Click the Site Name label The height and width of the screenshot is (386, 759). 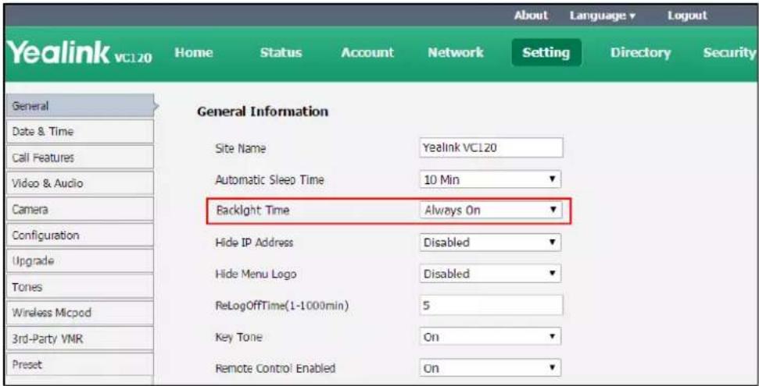coord(240,148)
